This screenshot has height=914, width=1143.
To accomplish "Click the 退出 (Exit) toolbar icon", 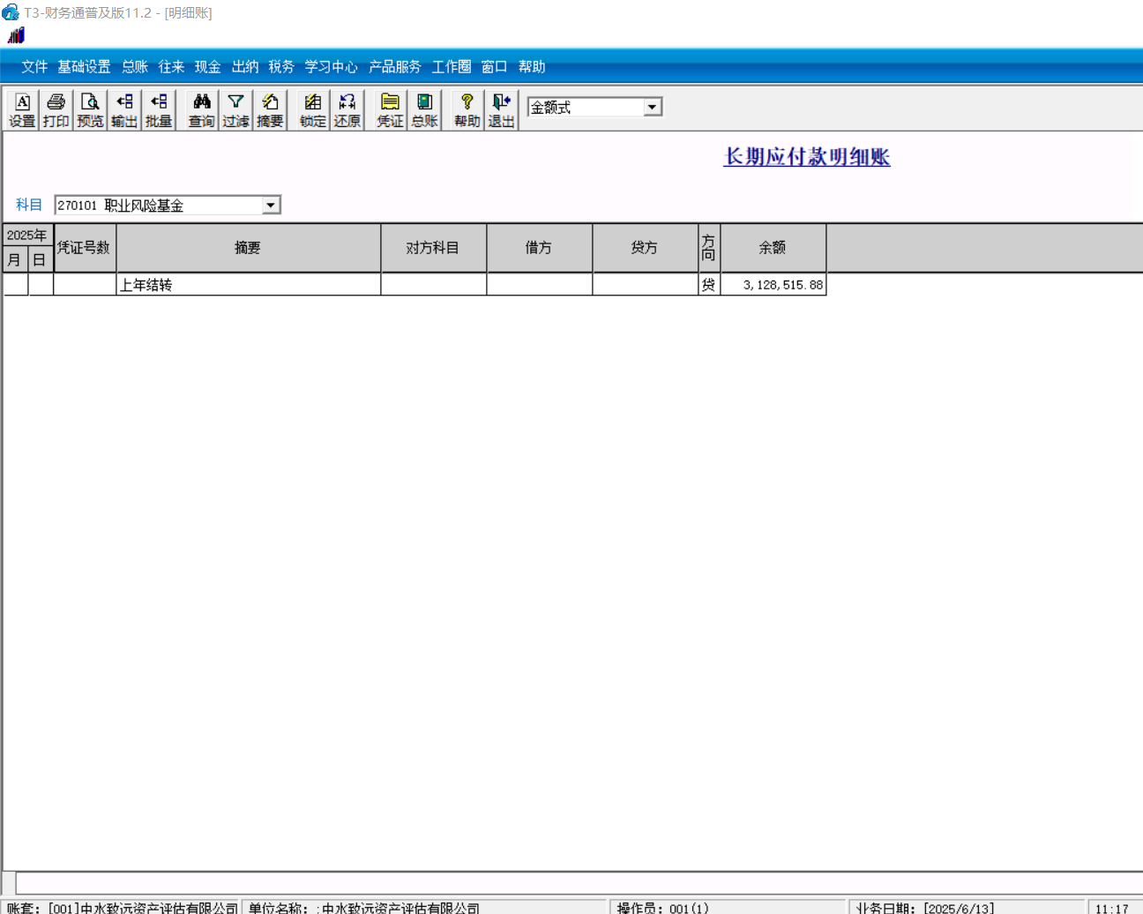I will pos(501,109).
